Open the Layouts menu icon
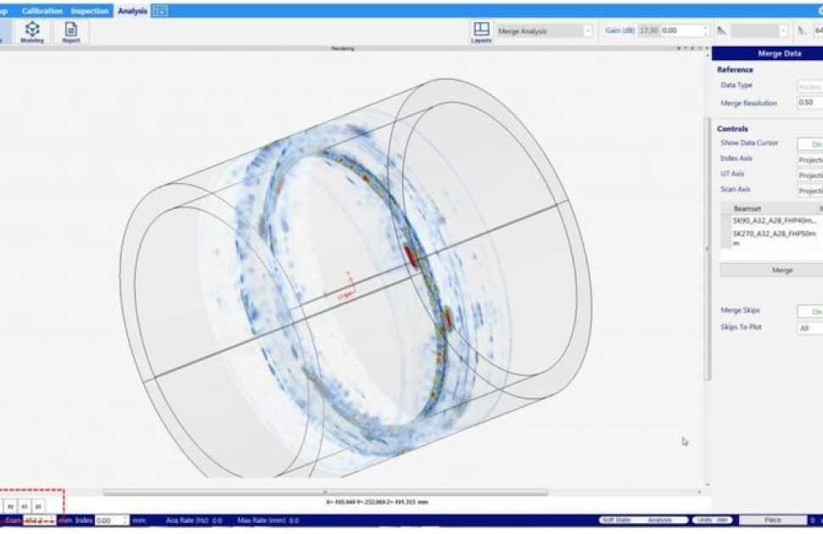Image resolution: width=823 pixels, height=534 pixels. (481, 32)
